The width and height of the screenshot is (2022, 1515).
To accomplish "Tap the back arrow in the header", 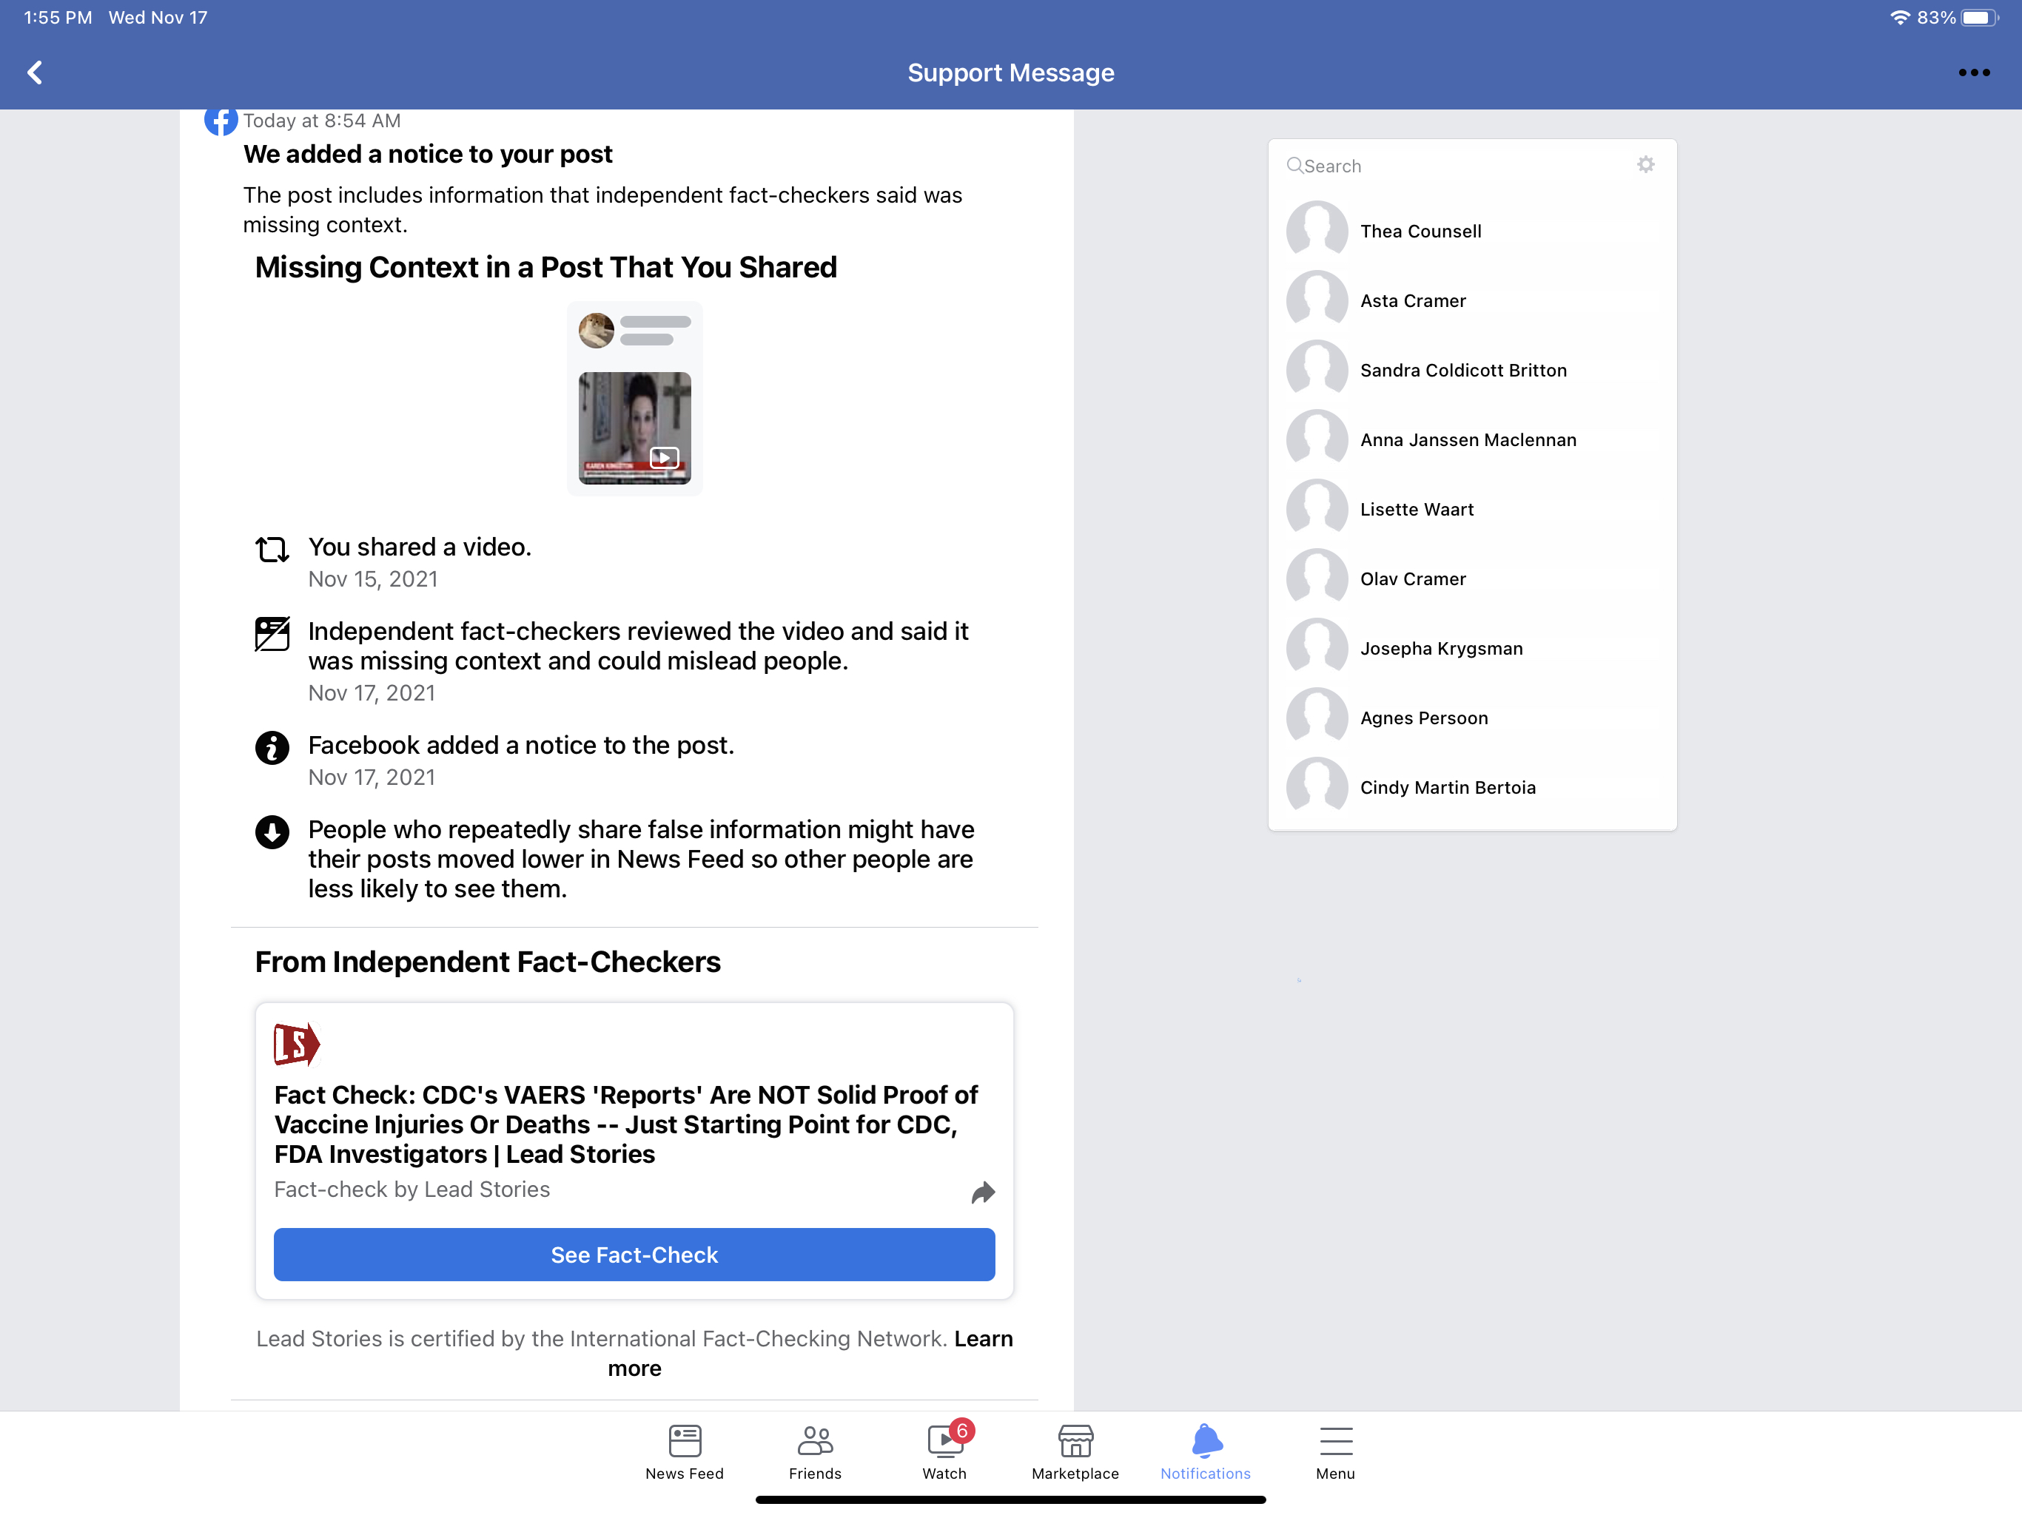I will (x=35, y=72).
